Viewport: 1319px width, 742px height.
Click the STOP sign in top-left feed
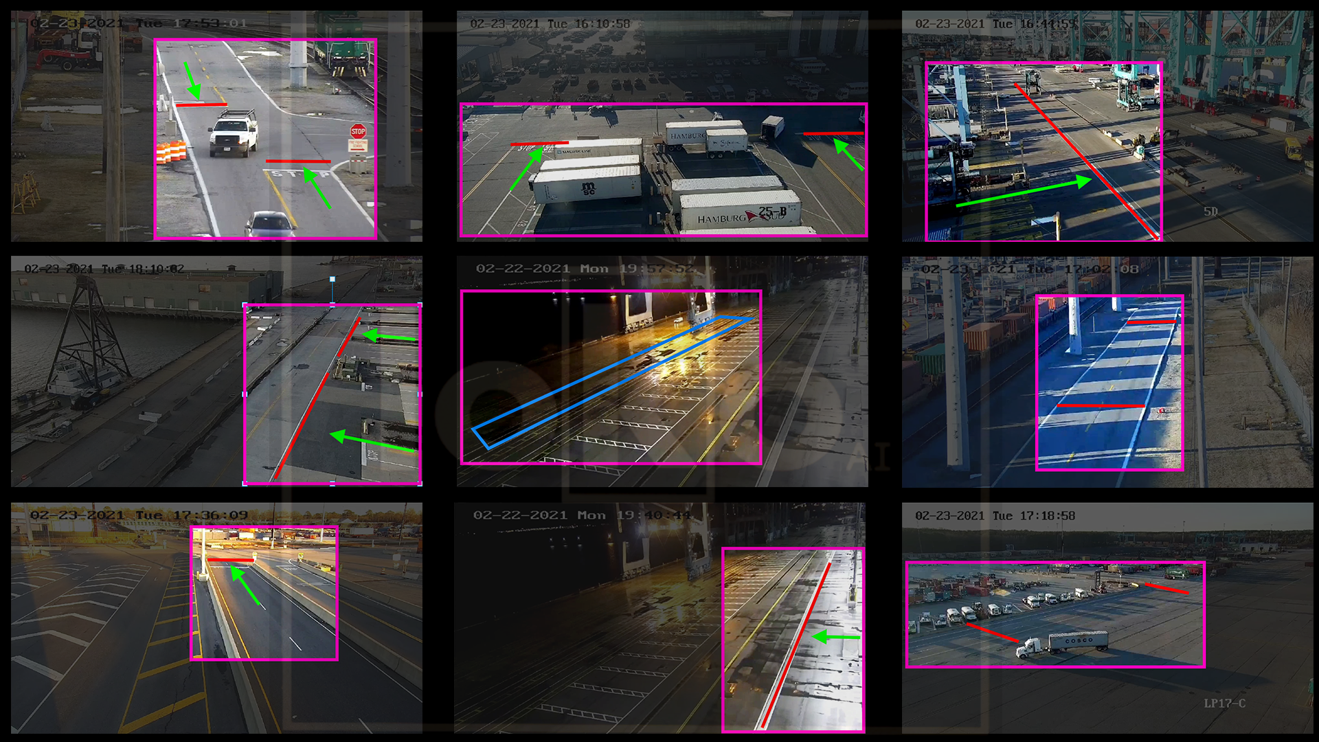point(358,131)
